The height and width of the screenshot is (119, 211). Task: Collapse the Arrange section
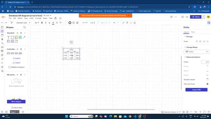(x=185, y=37)
